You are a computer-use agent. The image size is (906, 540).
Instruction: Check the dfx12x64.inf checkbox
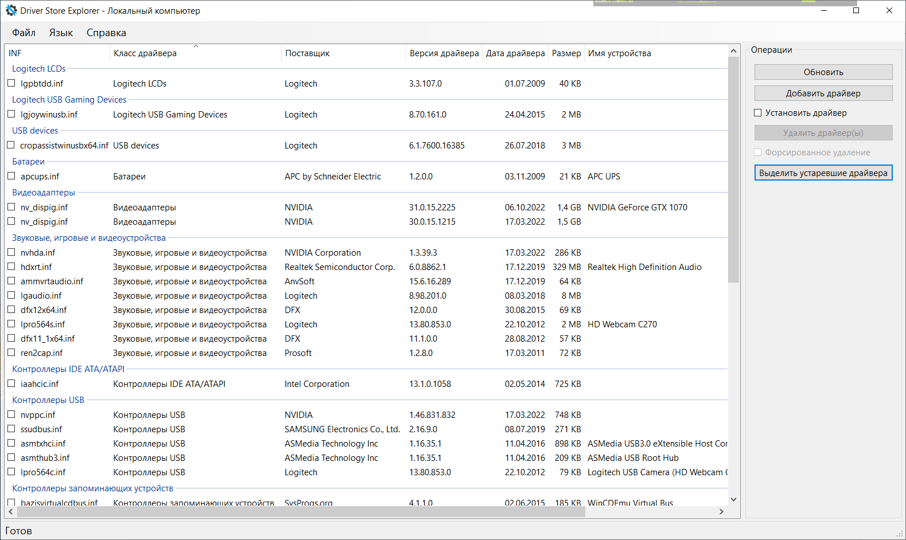11,310
